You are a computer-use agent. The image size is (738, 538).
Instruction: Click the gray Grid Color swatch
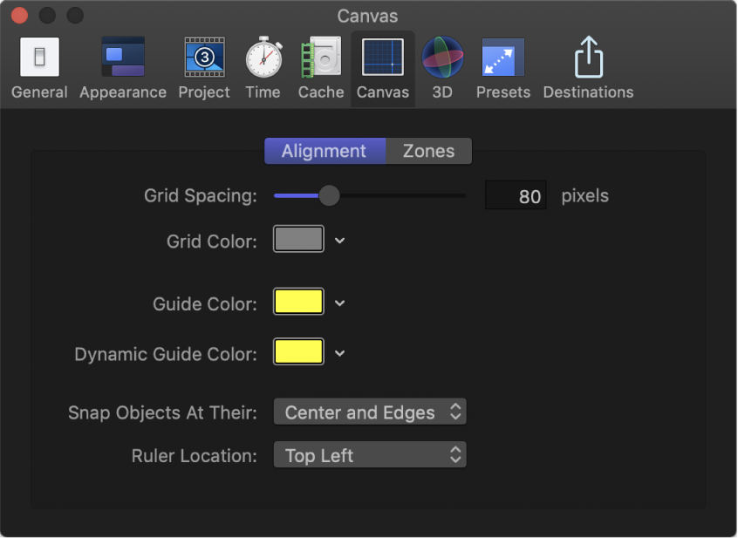[299, 240]
